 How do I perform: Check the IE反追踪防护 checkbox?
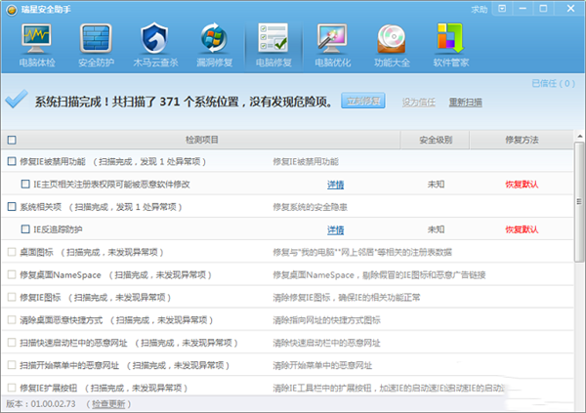(x=25, y=229)
